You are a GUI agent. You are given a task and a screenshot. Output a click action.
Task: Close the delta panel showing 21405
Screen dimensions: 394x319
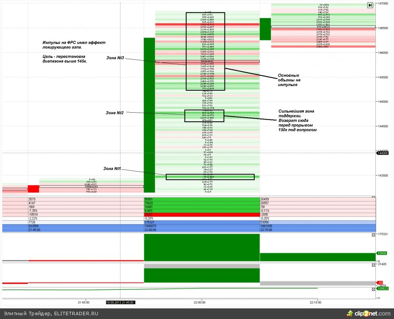click(373, 264)
